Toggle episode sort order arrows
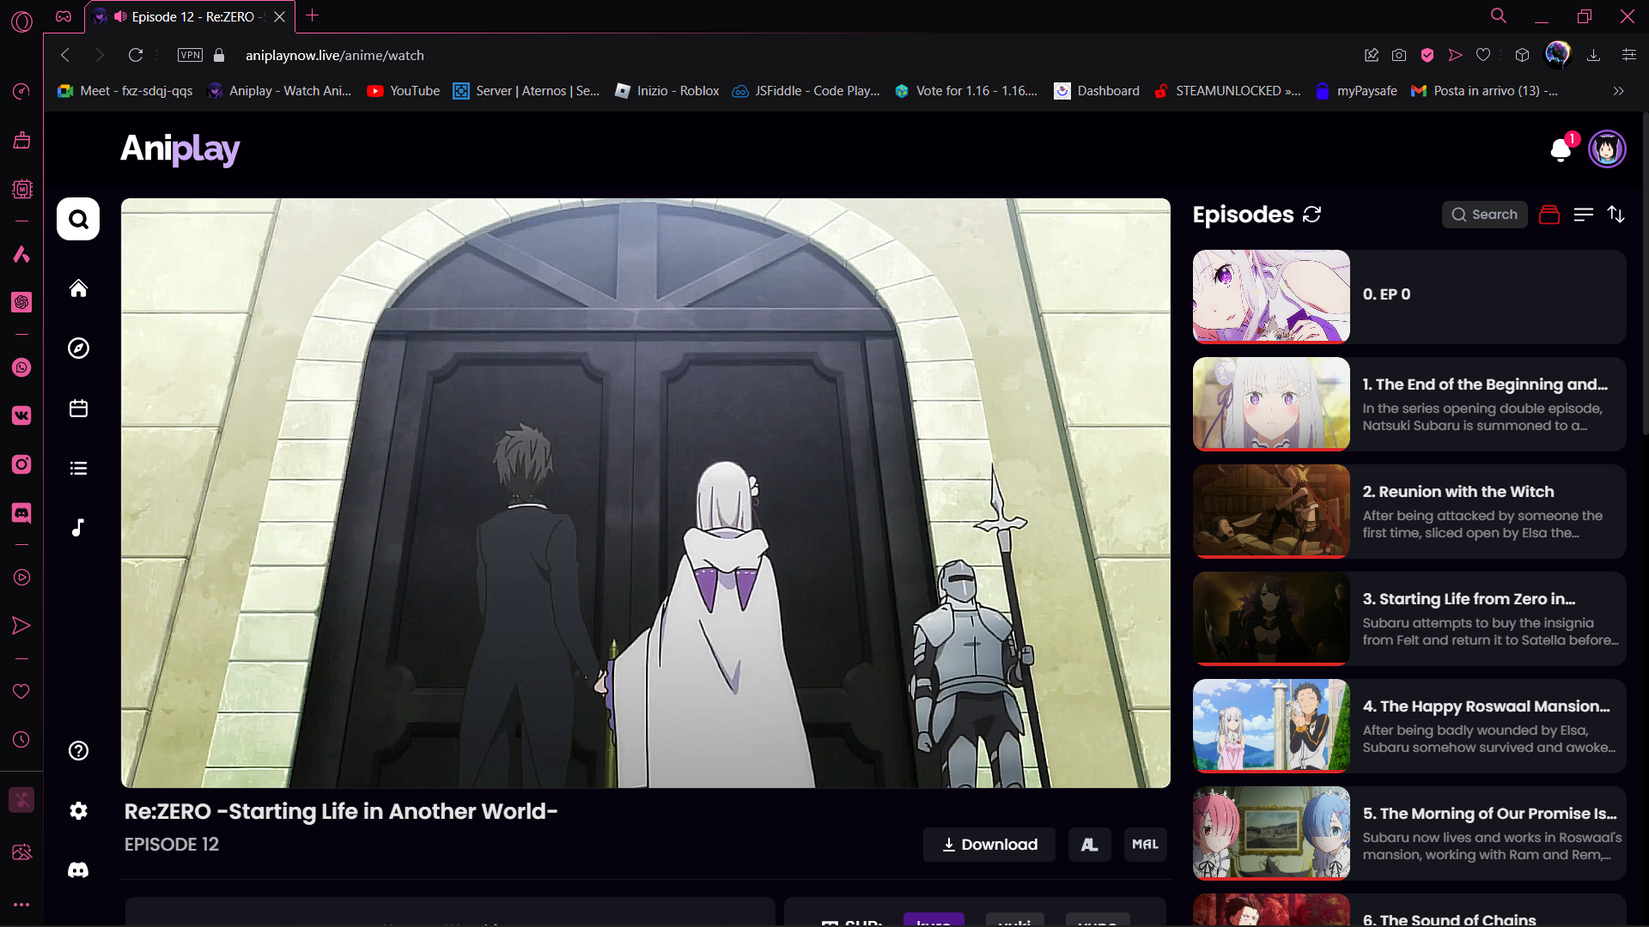 coord(1616,215)
